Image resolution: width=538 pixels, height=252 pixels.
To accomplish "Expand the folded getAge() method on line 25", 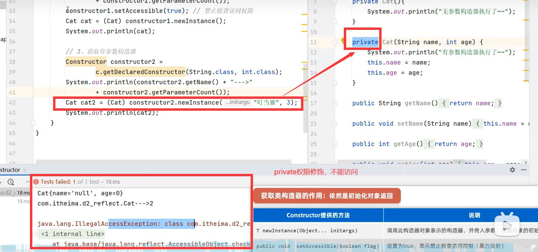I will click(x=335, y=144).
